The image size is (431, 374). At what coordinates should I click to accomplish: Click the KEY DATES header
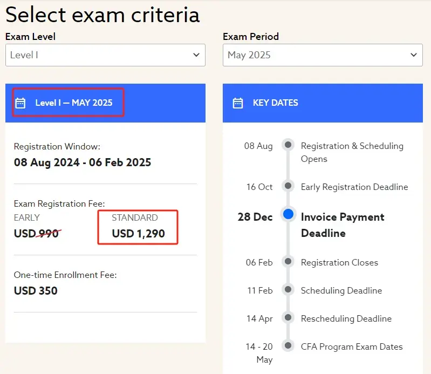(x=275, y=103)
